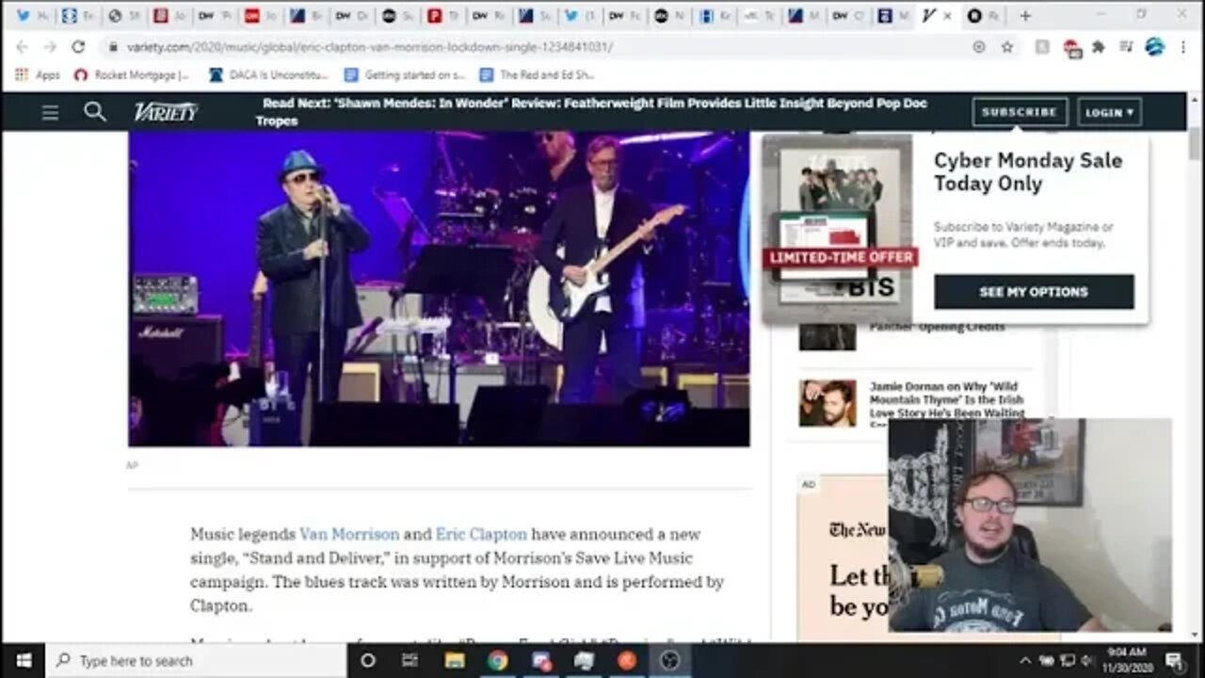1205x678 pixels.
Task: Open the Variety hamburger menu
Action: point(50,112)
